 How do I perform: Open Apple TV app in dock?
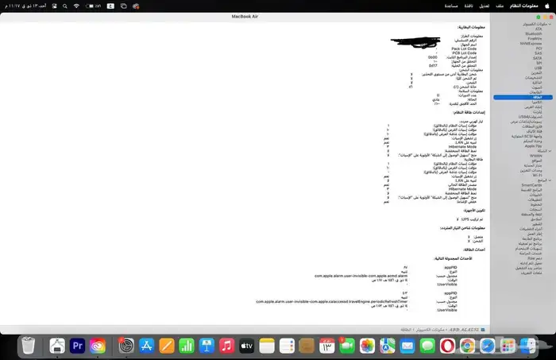(246, 346)
